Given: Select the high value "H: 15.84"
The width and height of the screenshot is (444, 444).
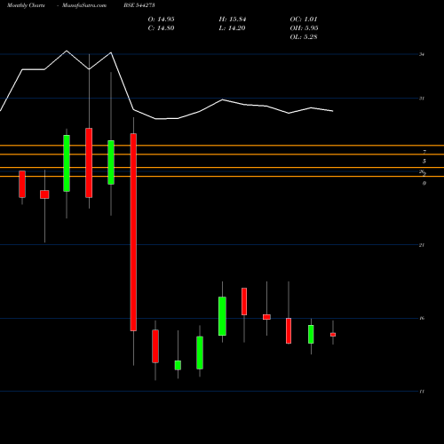Looking at the screenshot, I should click(233, 20).
